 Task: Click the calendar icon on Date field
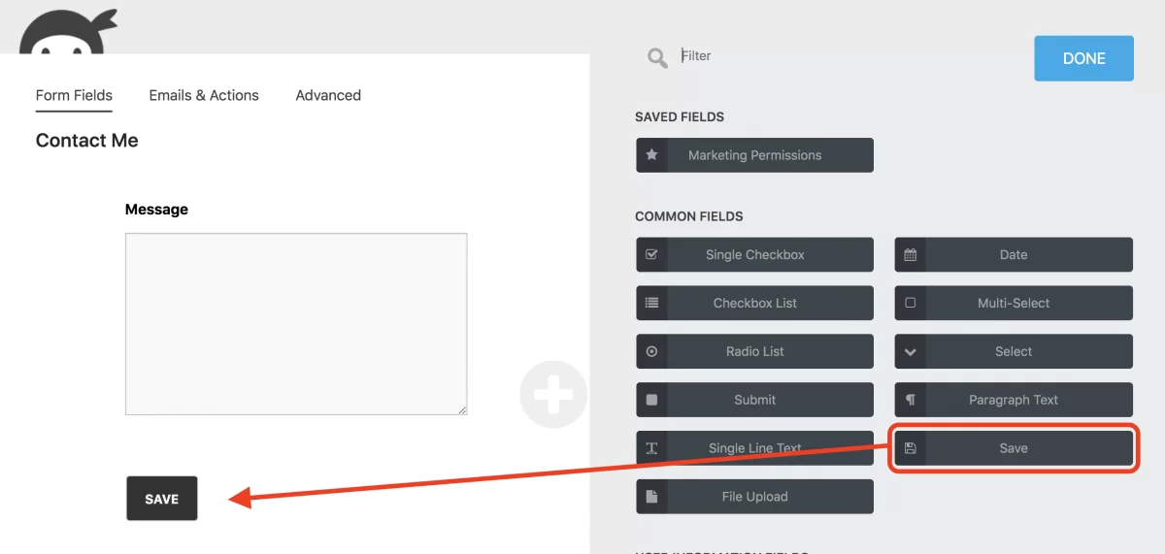[910, 255]
